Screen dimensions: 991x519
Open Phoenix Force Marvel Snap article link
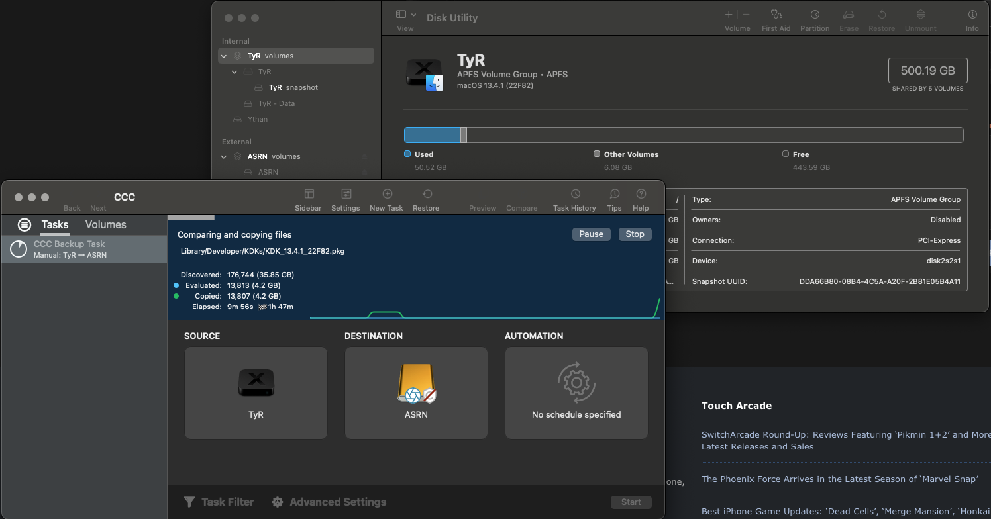point(839,479)
